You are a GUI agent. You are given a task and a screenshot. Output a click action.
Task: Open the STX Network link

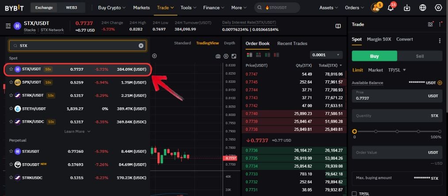[52, 30]
